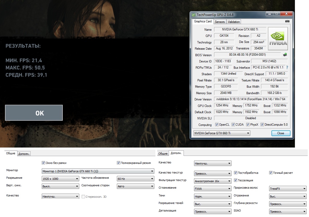Screen dimensions: 309x217
Task: Select Общие tab in left settings panel
Action: coord(11,153)
